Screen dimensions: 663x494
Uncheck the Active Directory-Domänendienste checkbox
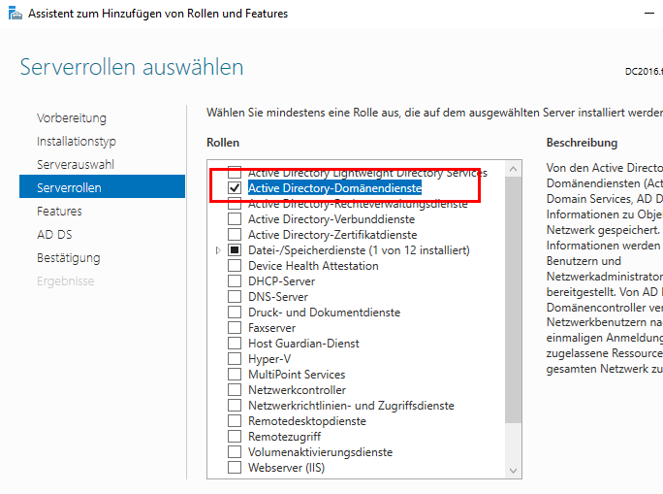point(234,187)
